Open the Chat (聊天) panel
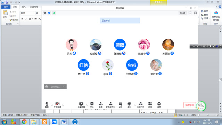 (x=121, y=105)
